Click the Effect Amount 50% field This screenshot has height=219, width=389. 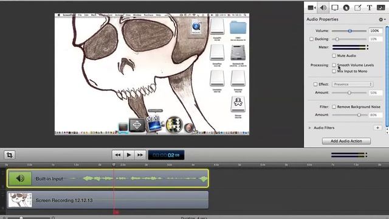click(376, 92)
